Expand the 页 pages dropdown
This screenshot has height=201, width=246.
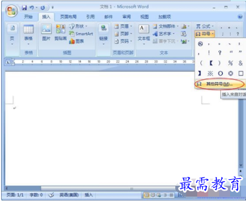[12, 35]
